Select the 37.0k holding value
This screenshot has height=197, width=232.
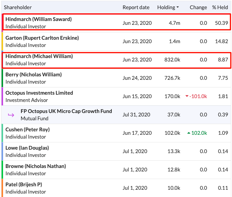(174, 115)
